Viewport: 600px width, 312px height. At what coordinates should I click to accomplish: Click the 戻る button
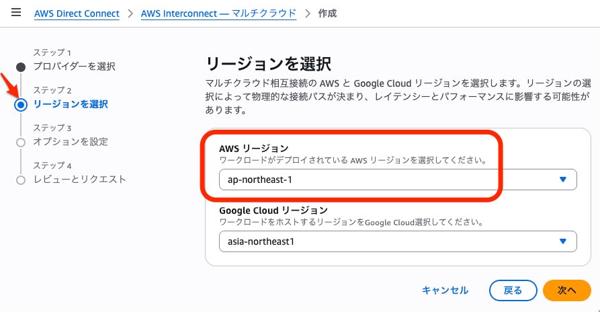(x=513, y=290)
